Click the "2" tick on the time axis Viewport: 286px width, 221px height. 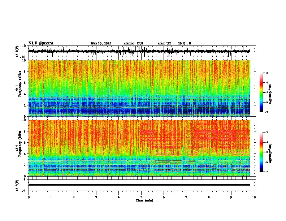click(74, 197)
